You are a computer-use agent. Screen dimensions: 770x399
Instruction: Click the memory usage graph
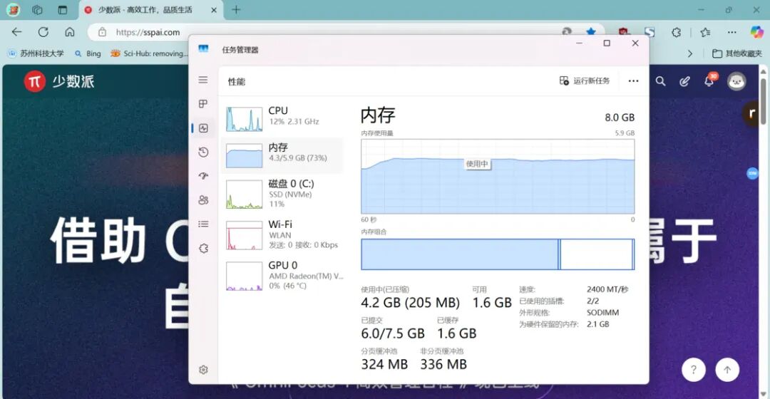498,176
